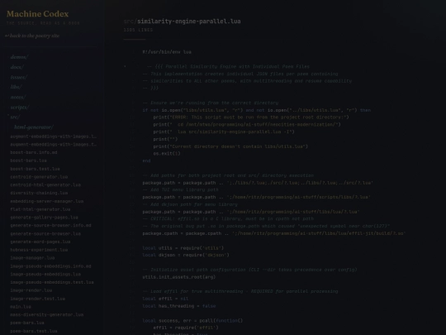Viewport: 446px width, 335px height.
Task: Click the 'local success, err = pcall' line
Action: [x=192, y=320]
